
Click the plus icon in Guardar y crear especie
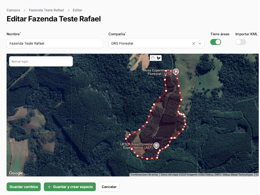pos(49,187)
